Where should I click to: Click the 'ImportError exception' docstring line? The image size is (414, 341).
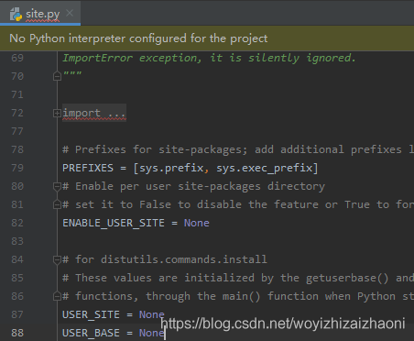tap(210, 58)
